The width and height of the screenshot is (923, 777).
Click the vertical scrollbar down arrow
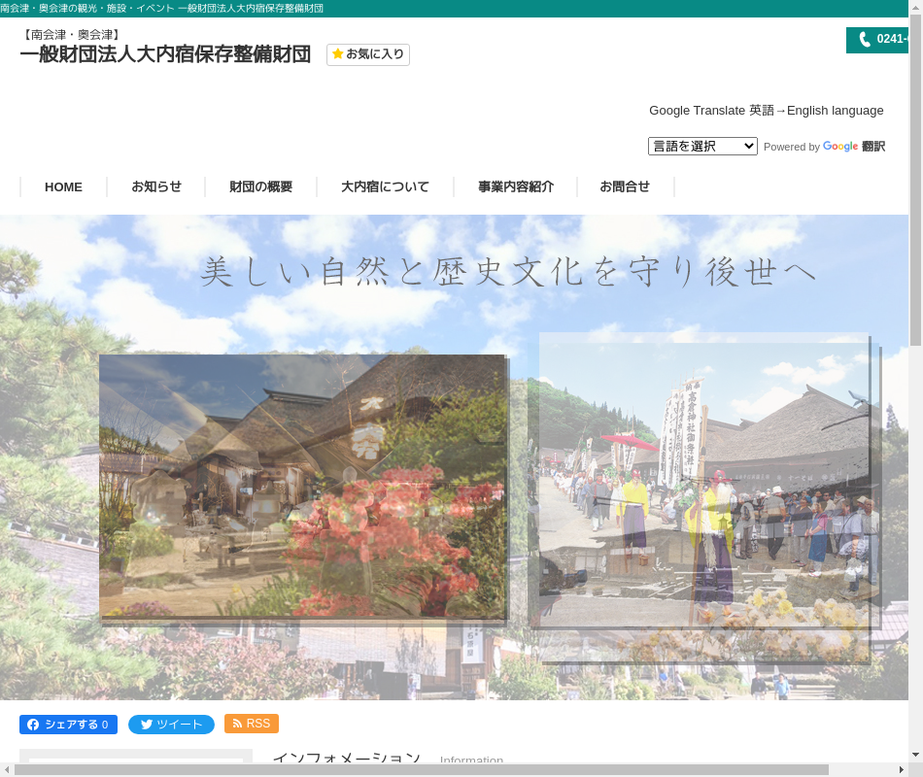915,755
